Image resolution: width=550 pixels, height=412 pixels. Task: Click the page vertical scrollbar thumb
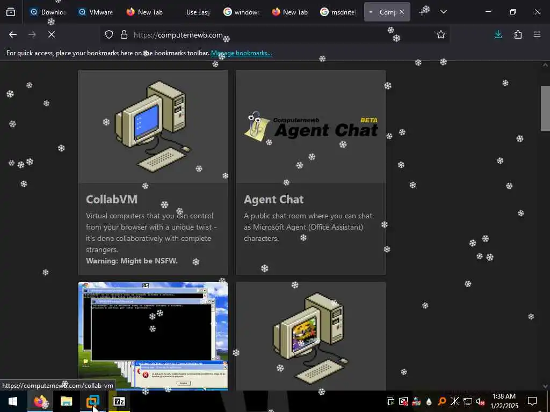545,108
